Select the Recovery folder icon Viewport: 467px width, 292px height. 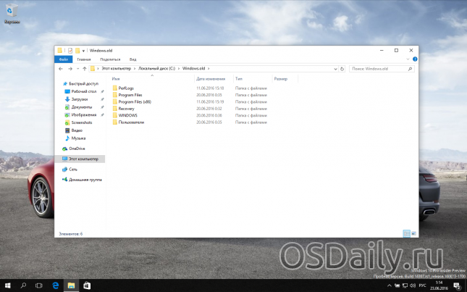coord(114,109)
